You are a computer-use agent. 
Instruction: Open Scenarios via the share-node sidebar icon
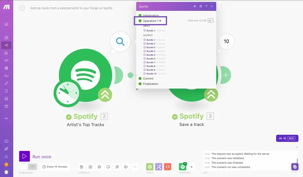tap(6, 45)
